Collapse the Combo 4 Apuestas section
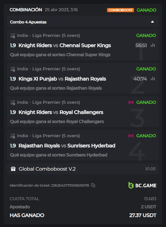The height and width of the screenshot is (227, 166). (x=152, y=22)
